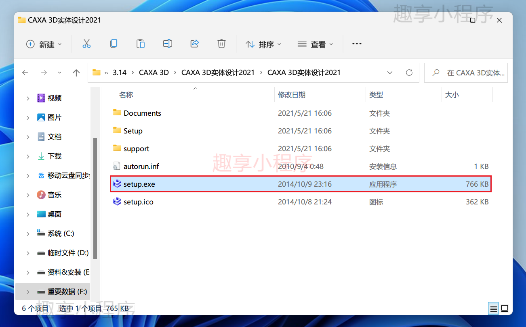Expand the Documents (文档) tree node

[x=28, y=137]
